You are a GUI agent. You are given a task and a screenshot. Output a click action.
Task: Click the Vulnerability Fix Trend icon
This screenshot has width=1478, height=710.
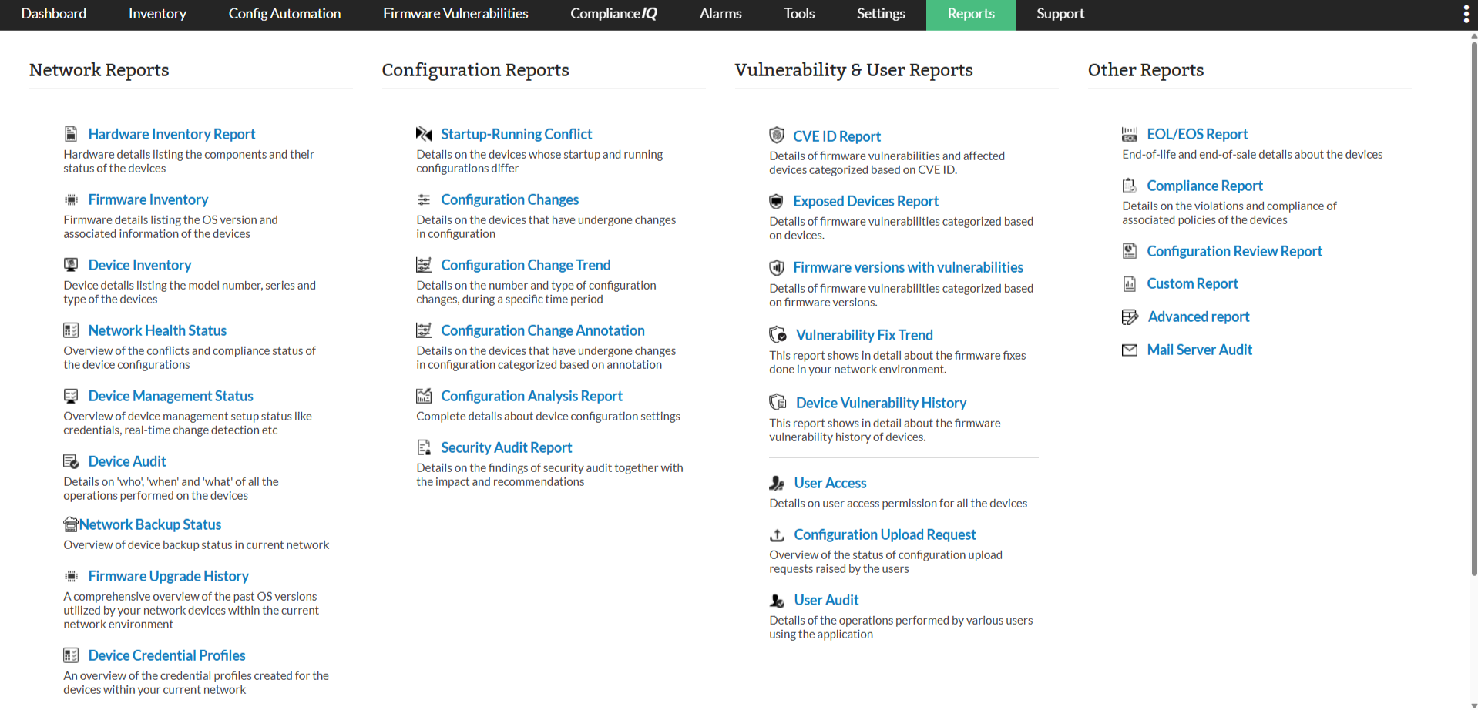(778, 335)
